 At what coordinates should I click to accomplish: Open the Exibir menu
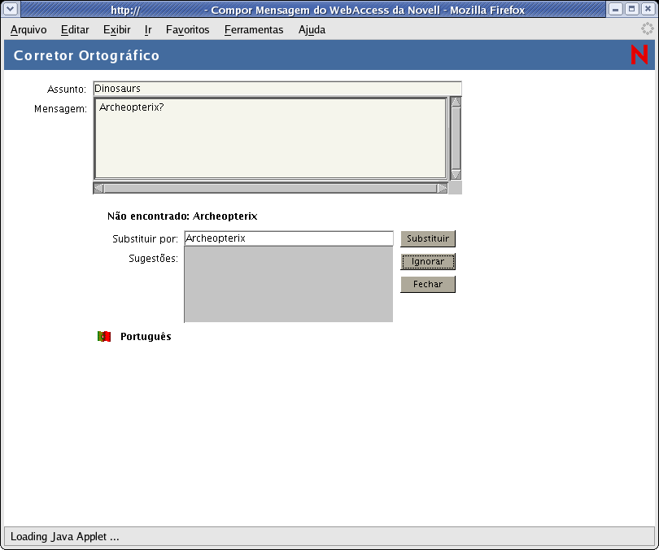click(x=117, y=30)
